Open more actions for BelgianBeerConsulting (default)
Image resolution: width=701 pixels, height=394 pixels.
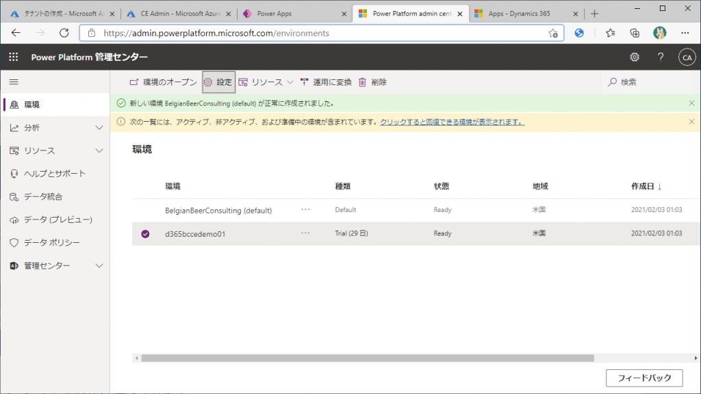tap(305, 209)
